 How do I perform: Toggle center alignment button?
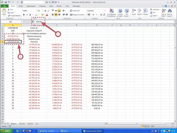click(x=56, y=15)
